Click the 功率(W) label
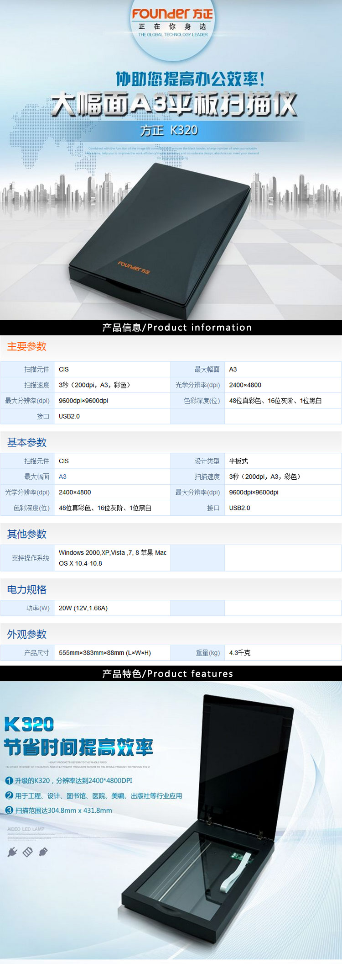Viewport: 342px width, 964px height. (38, 608)
